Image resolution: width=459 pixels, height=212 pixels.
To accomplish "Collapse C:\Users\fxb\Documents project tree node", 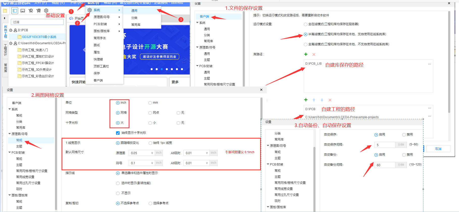I will (x=11, y=43).
